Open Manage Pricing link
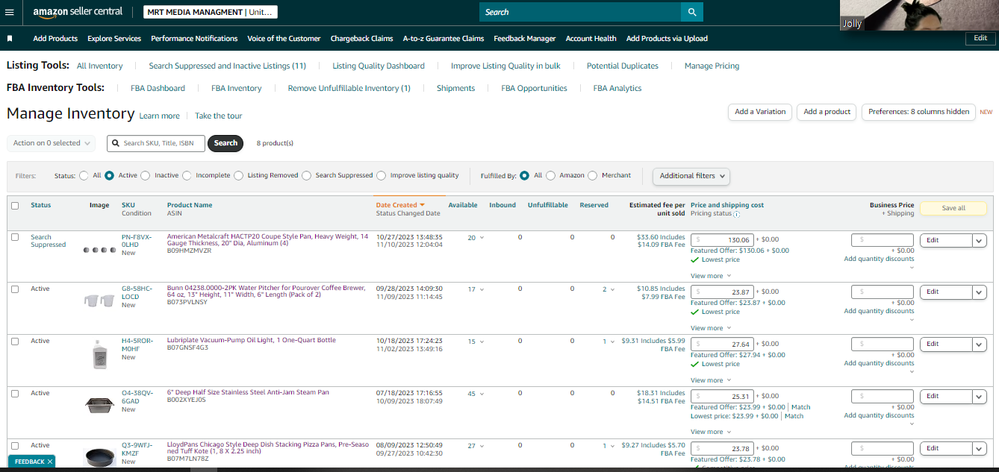Image resolution: width=999 pixels, height=472 pixels. click(x=712, y=66)
